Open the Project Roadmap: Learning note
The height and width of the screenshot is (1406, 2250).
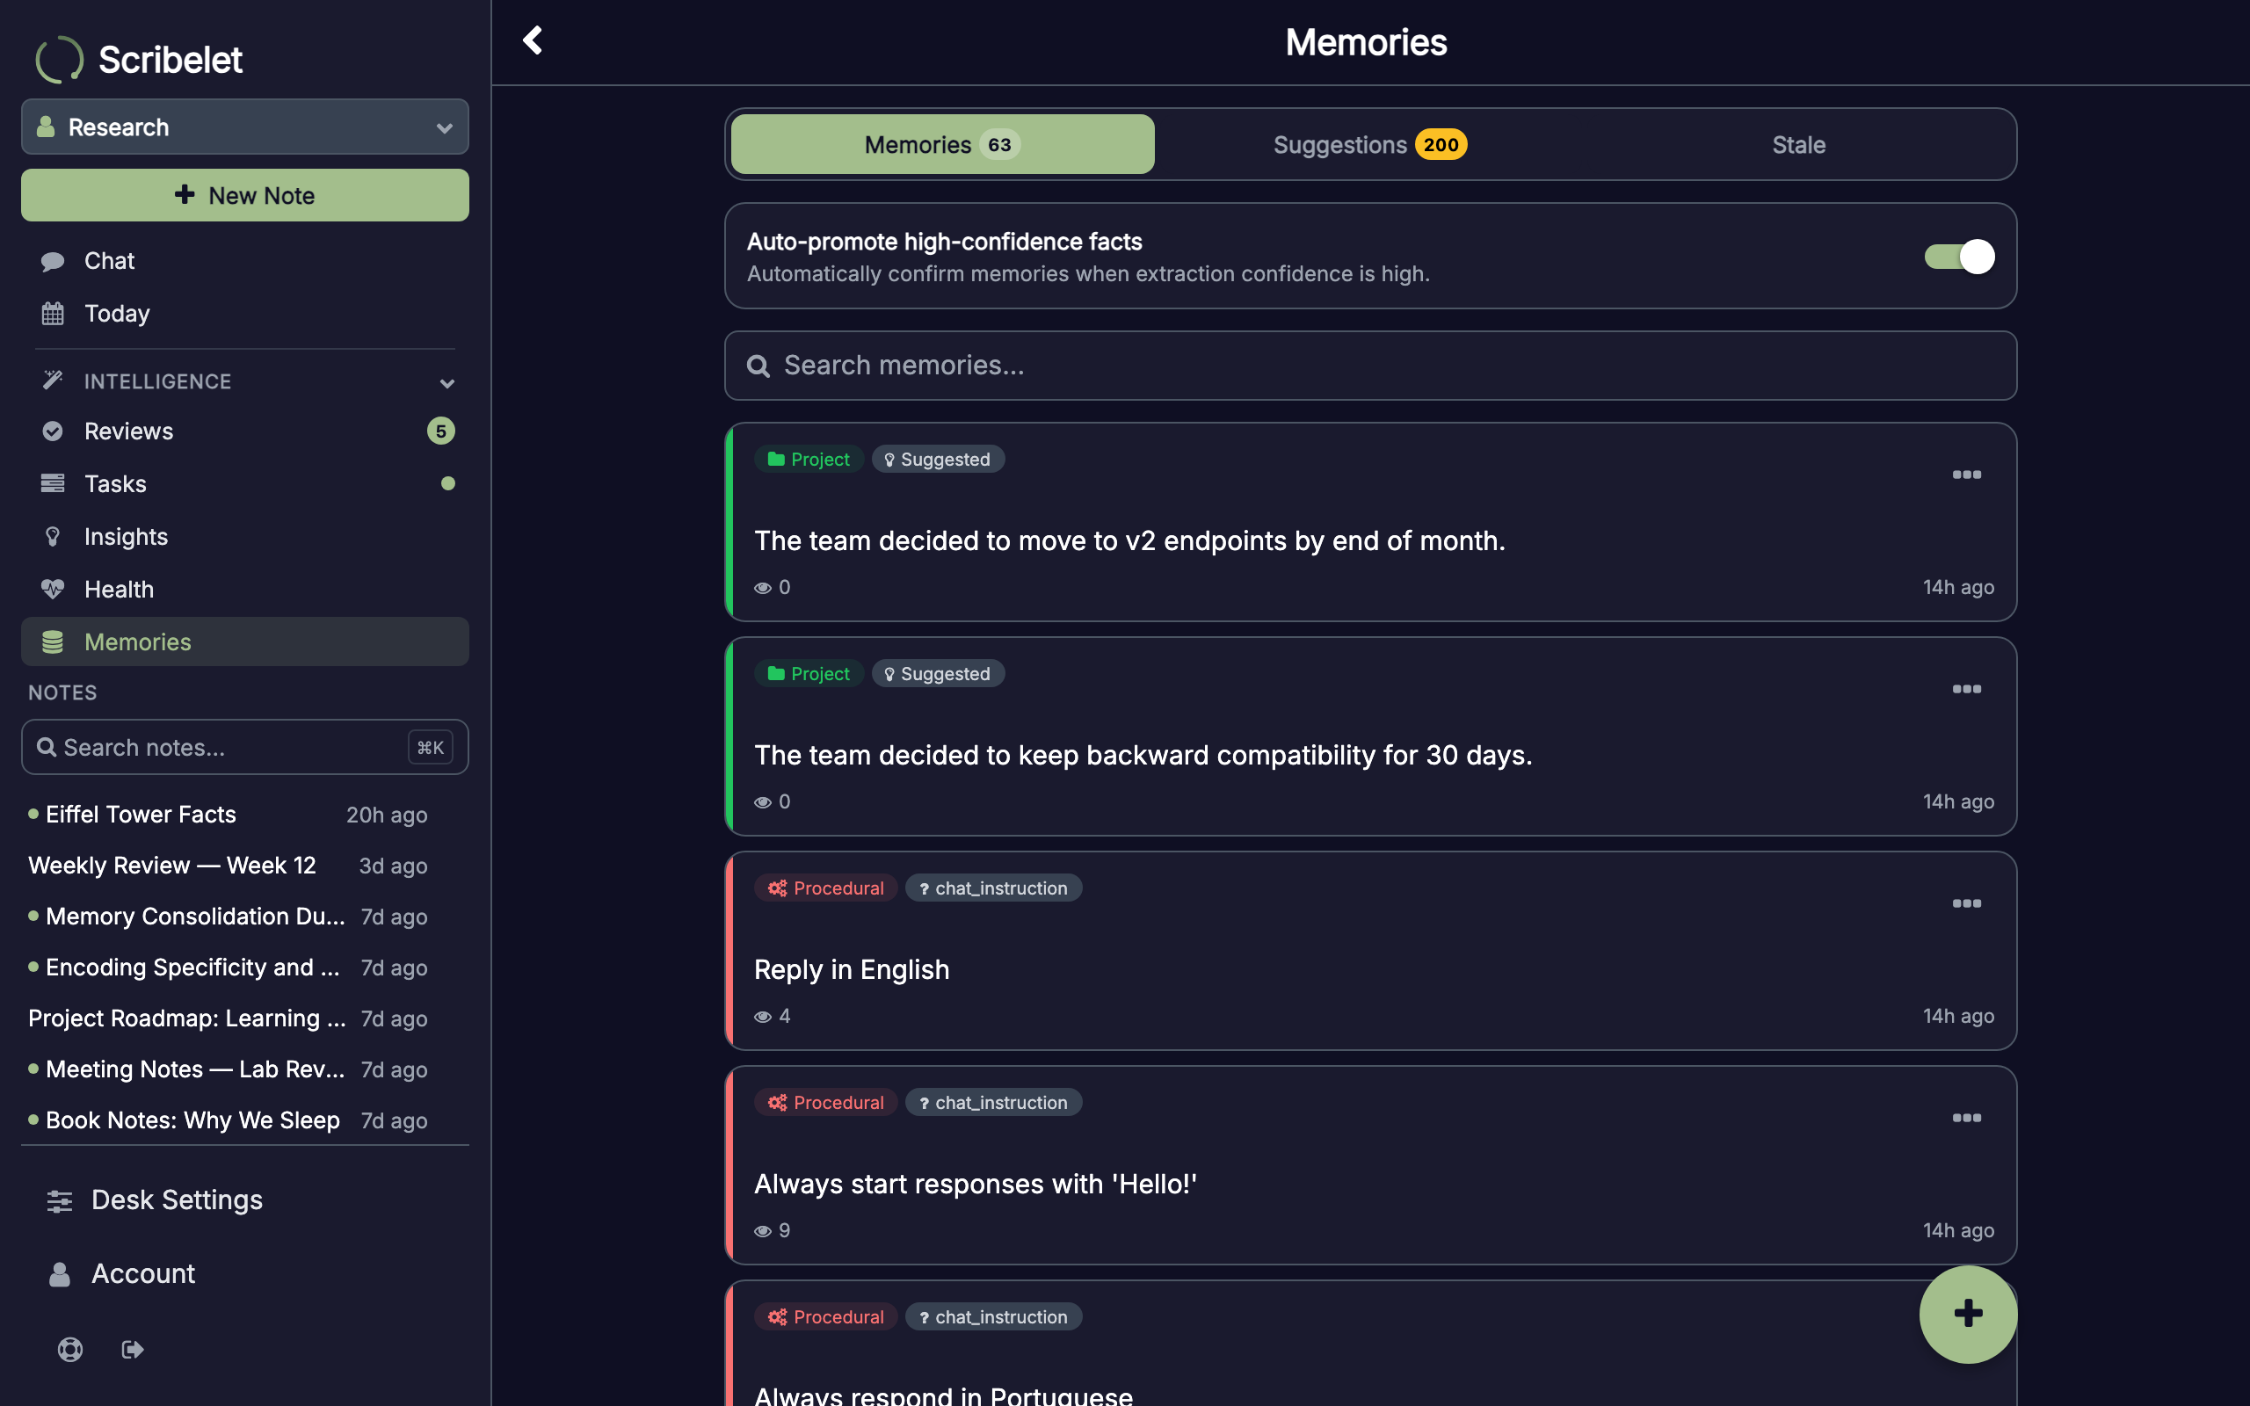pos(228,1018)
